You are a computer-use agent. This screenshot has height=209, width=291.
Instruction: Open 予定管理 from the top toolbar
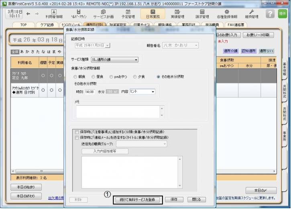click(128, 14)
